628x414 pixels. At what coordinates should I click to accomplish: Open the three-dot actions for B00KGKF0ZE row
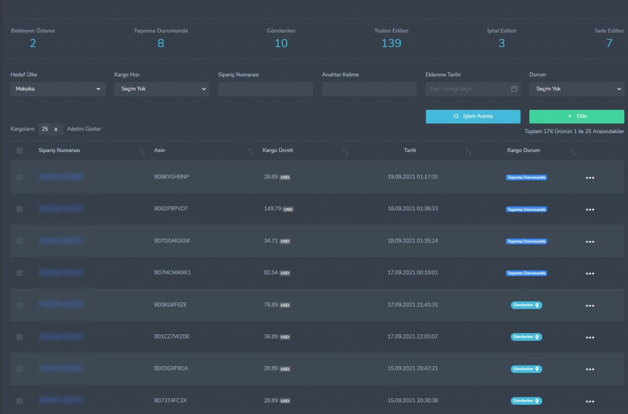[x=589, y=305]
